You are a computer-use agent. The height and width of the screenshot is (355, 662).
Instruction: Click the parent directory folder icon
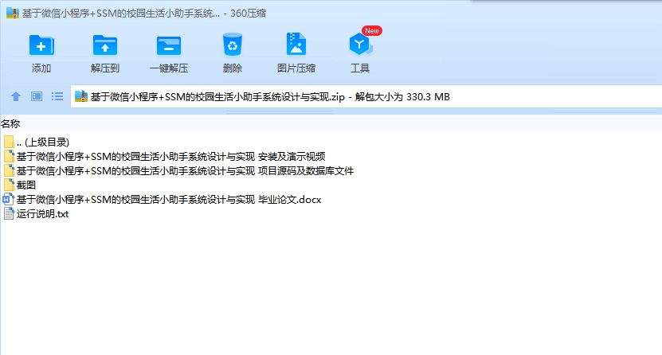click(9, 142)
